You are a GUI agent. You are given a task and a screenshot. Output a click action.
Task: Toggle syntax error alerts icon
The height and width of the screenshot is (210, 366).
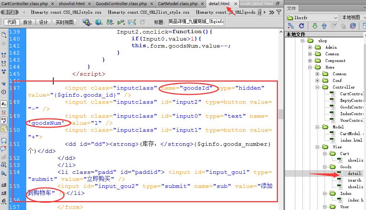point(4,128)
